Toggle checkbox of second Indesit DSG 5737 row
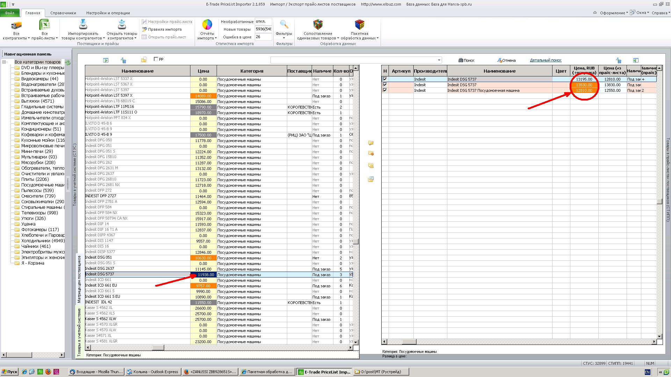 click(x=385, y=85)
